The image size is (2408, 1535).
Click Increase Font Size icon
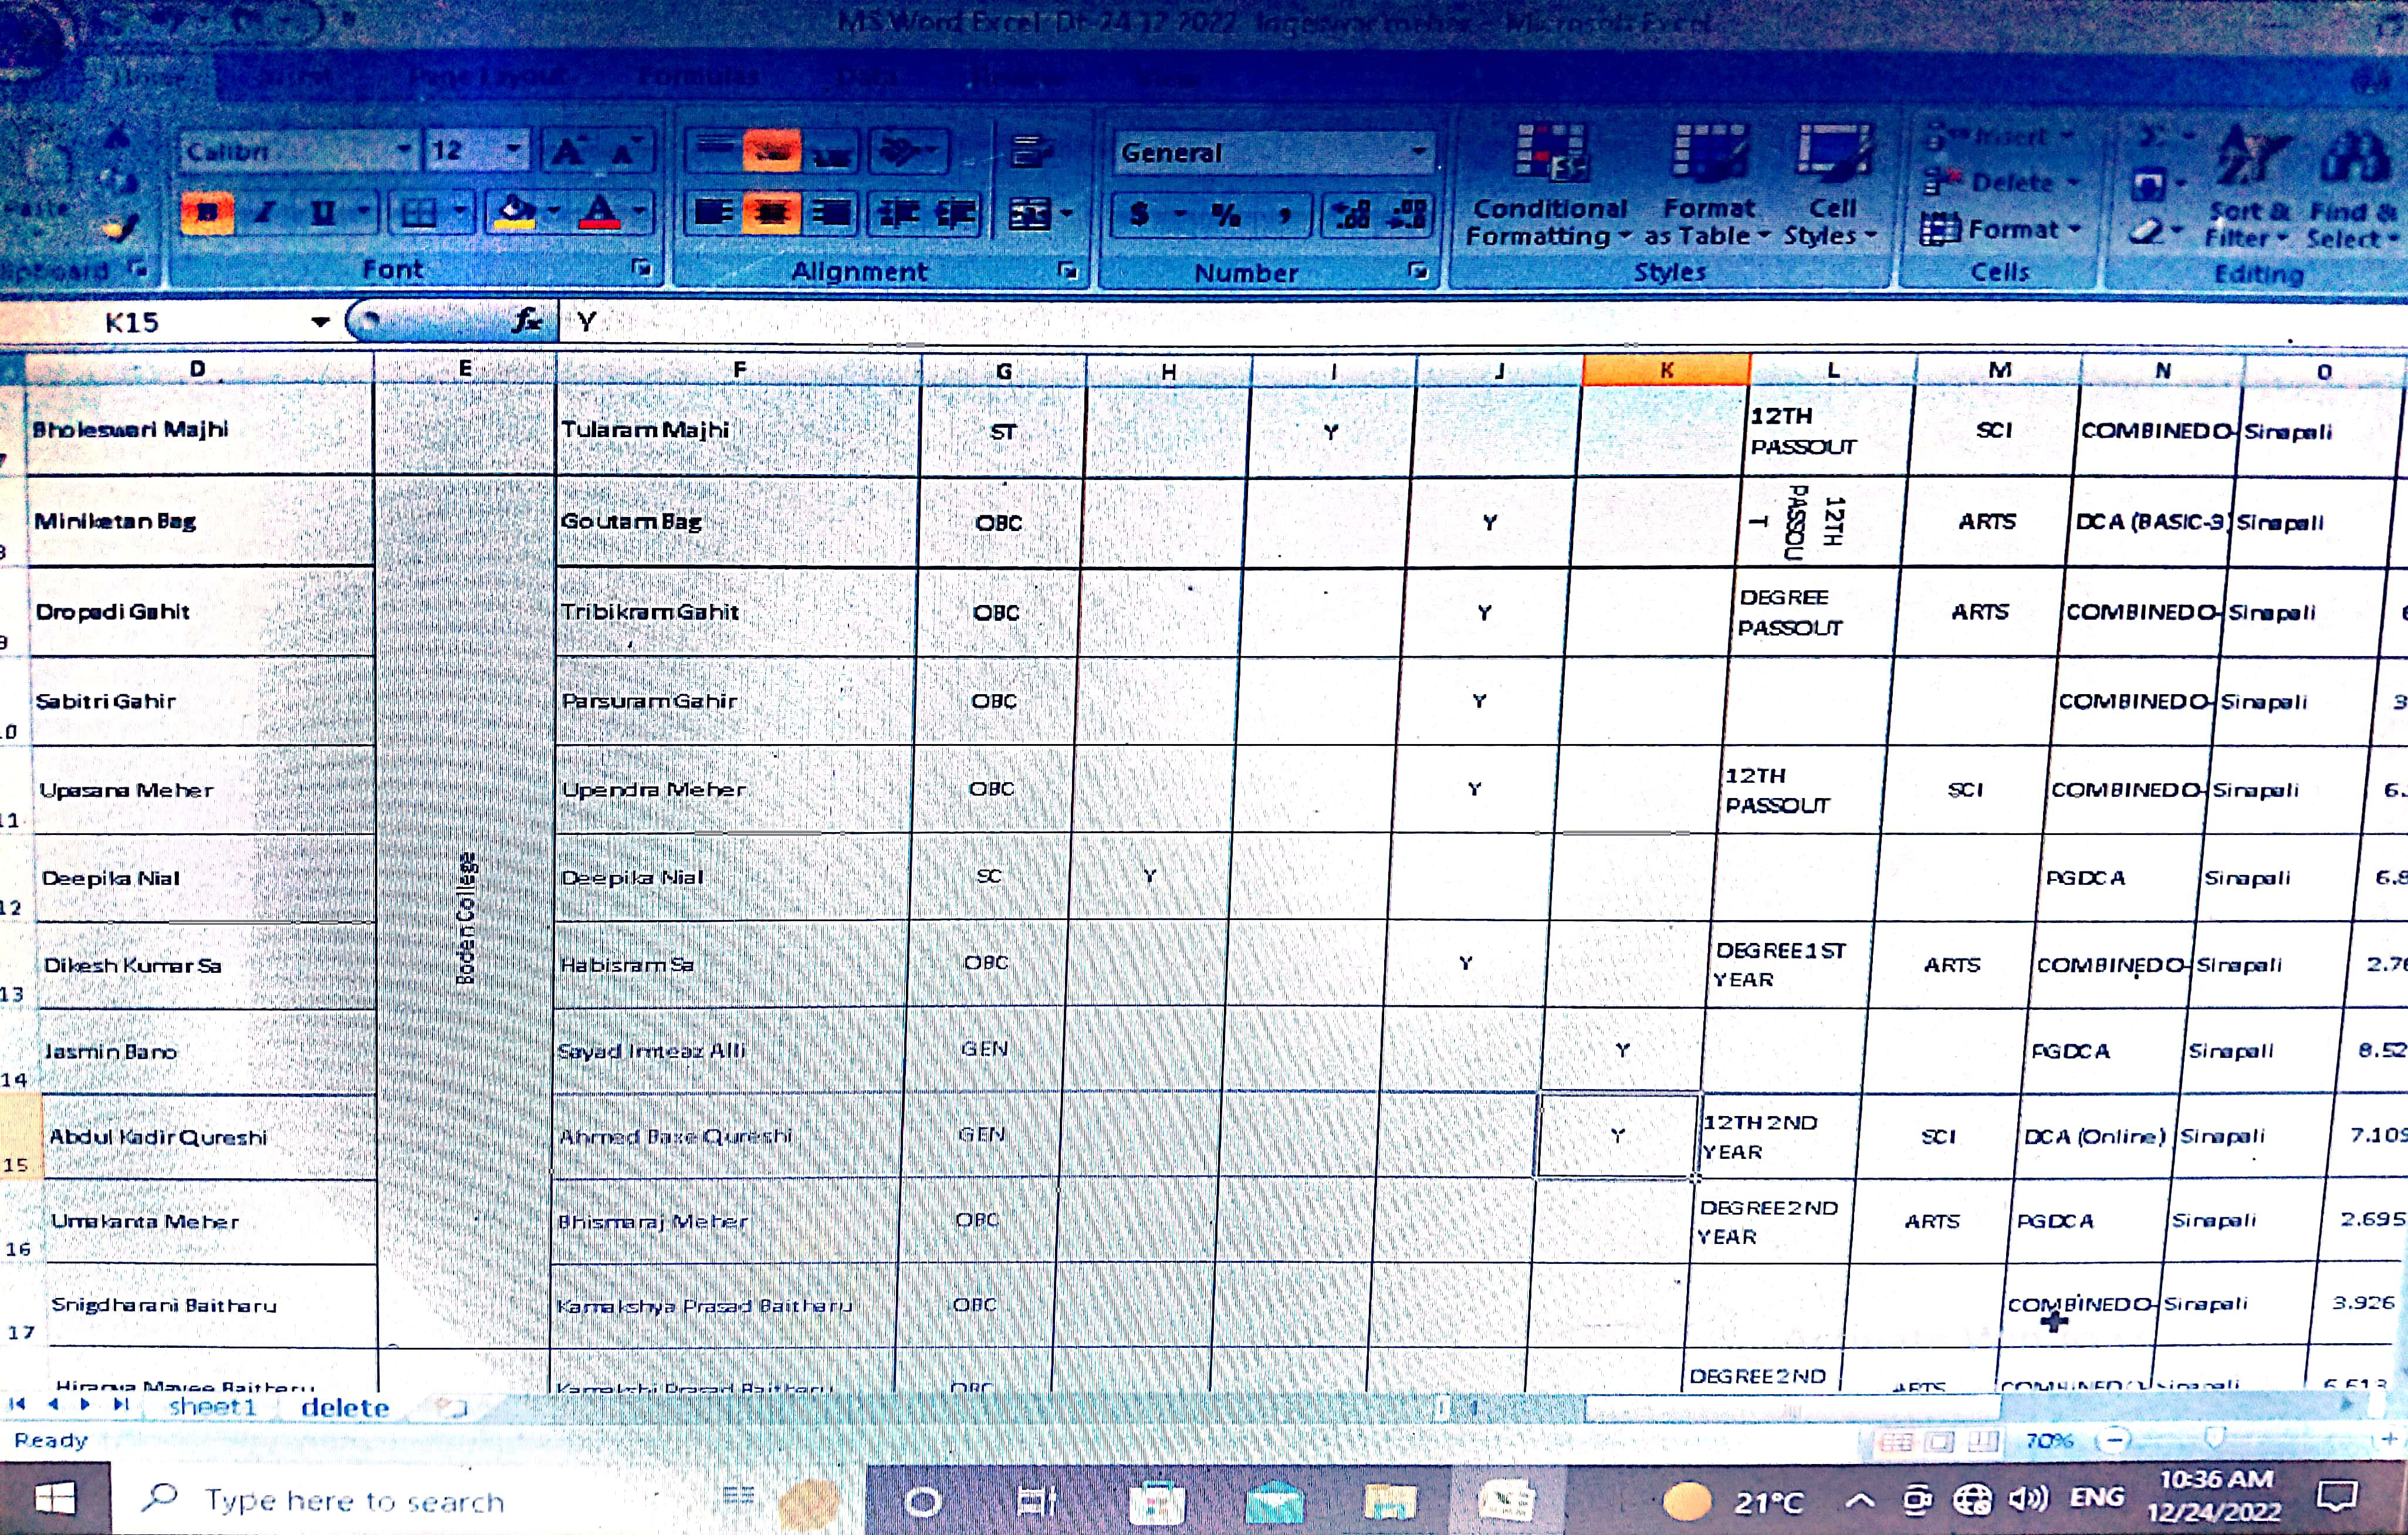568,152
